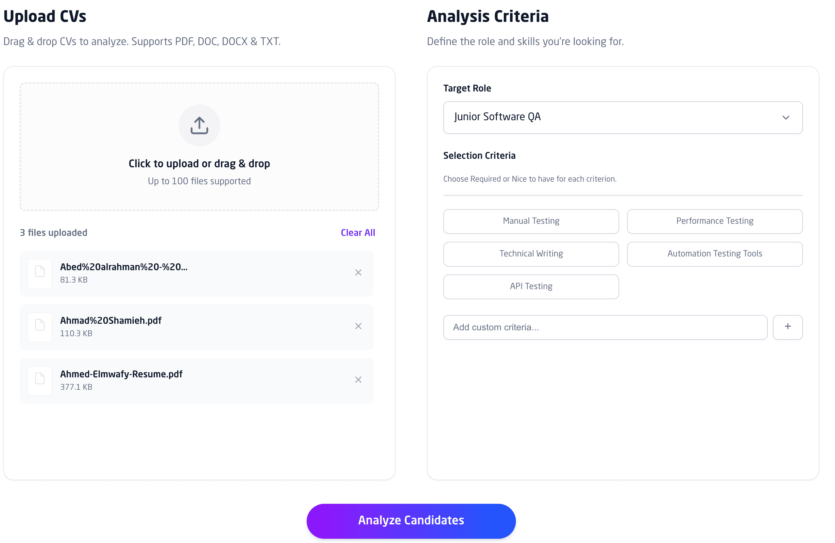This screenshot has width=835, height=543.
Task: Click the Selection Criteria heading
Action: (x=479, y=156)
